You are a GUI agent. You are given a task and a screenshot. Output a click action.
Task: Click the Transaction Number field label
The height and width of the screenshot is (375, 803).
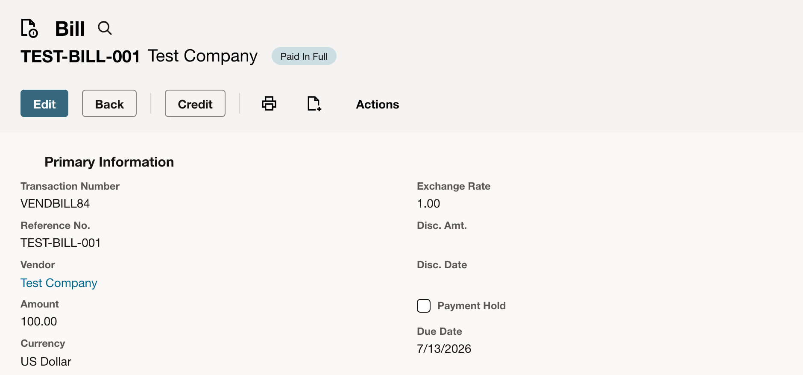click(x=70, y=186)
